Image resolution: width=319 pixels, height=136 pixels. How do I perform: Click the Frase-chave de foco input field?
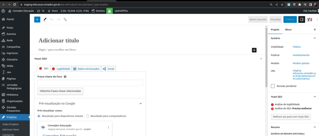click(90, 83)
